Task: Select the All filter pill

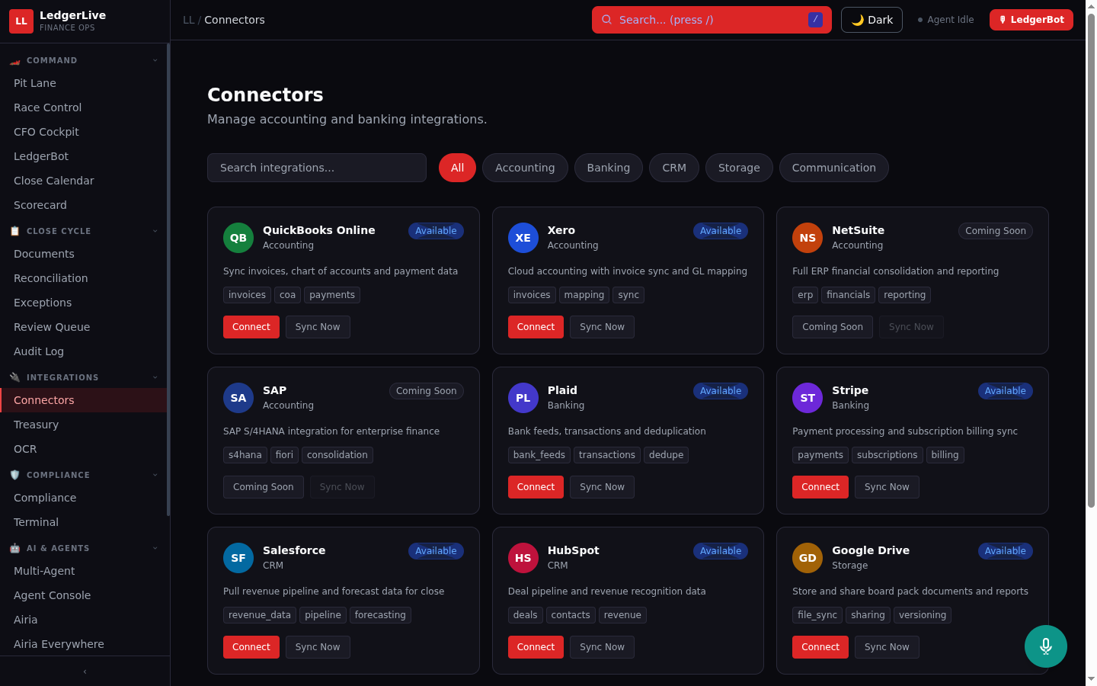Action: click(457, 168)
